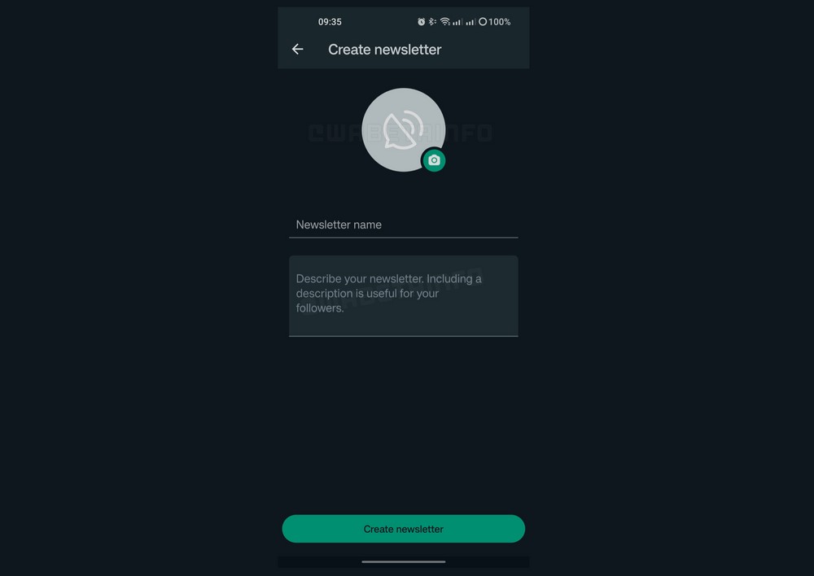Viewport: 814px width, 576px height.
Task: Focus the Newsletter name field
Action: point(404,225)
